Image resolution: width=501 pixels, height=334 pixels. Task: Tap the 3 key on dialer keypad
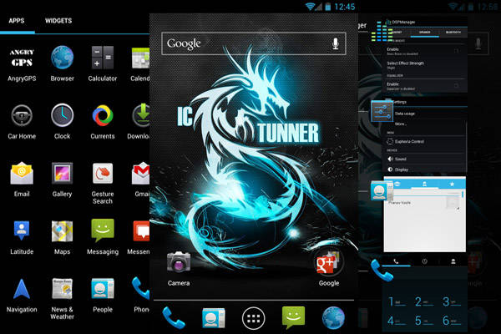[452, 301]
